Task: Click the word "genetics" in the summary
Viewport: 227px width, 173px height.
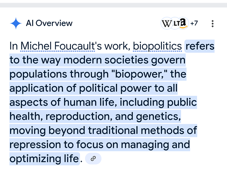Action: pyautogui.click(x=158, y=117)
